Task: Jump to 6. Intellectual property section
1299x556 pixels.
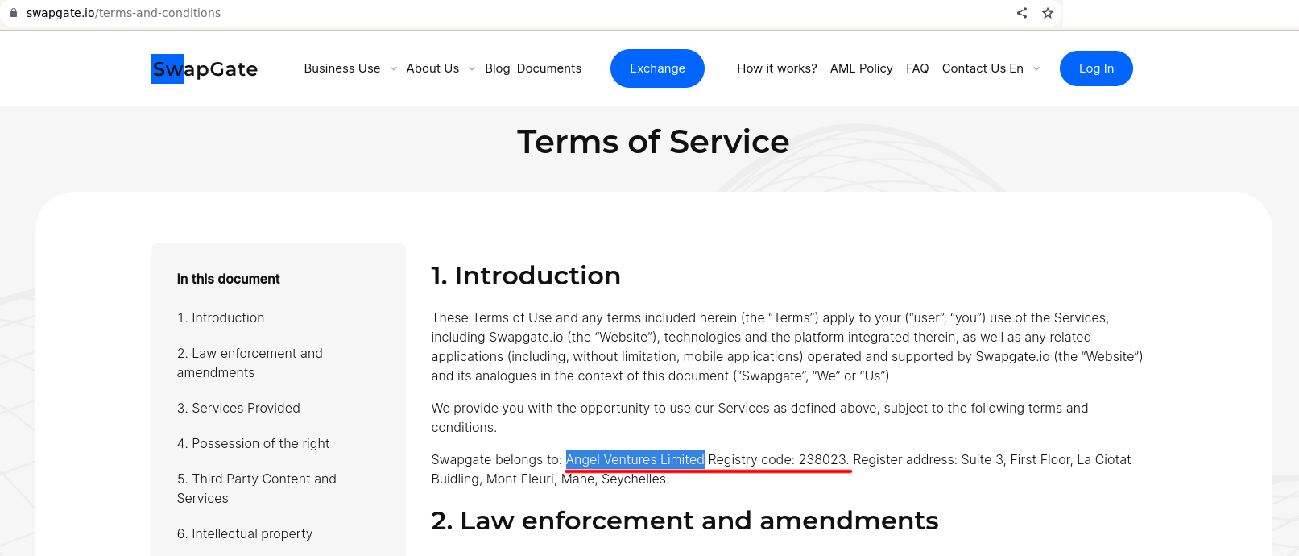Action: click(x=245, y=534)
